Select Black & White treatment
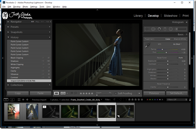Screen dimensions: 196x129 point(180,39)
